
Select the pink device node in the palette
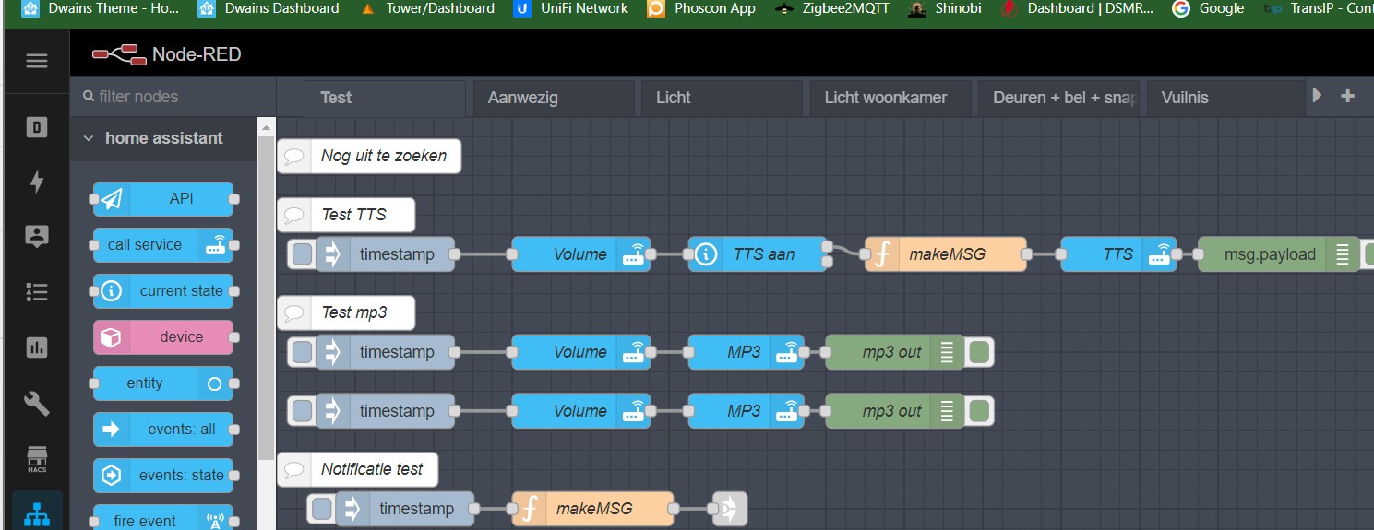click(163, 337)
